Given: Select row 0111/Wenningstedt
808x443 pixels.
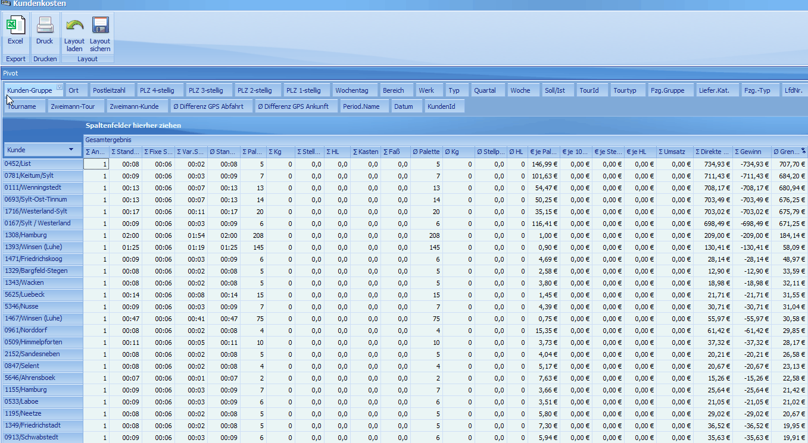Looking at the screenshot, I should (x=42, y=187).
